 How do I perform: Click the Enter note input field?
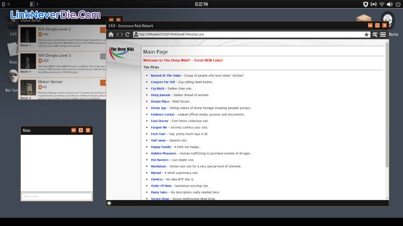[x=56, y=196]
